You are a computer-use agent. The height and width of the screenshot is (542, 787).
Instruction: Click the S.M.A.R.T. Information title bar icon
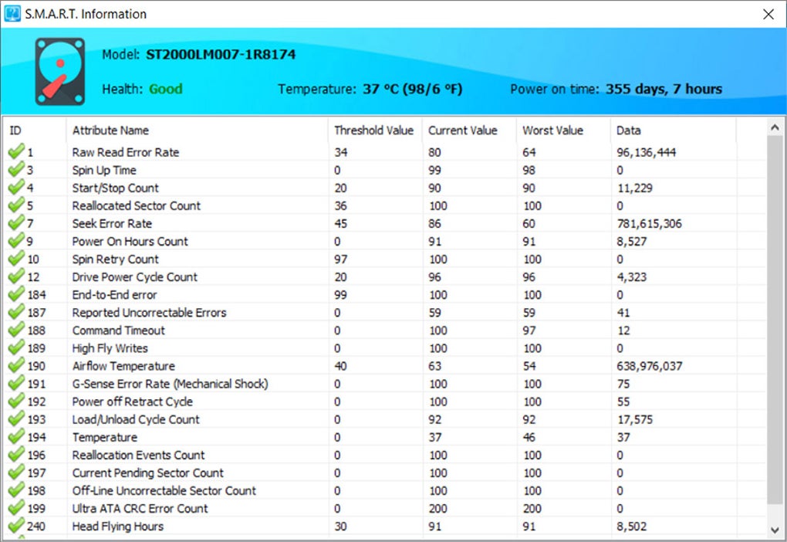(12, 14)
